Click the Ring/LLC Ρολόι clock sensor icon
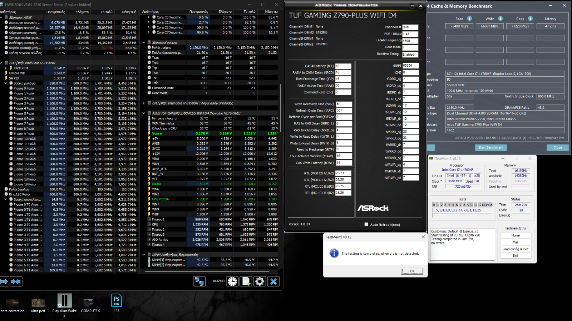 point(6,194)
